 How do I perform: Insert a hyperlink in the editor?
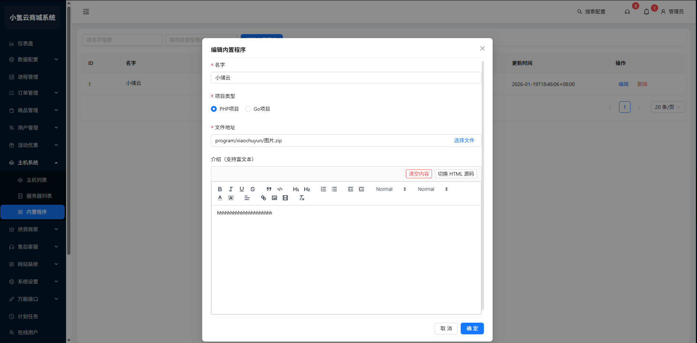pos(264,198)
